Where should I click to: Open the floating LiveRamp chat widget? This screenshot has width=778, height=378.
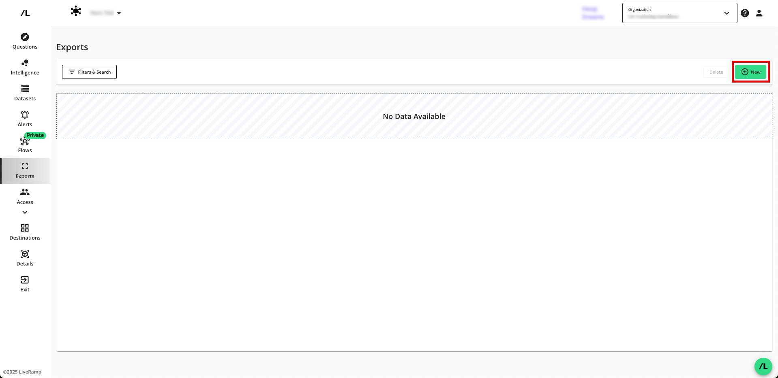coord(763,366)
